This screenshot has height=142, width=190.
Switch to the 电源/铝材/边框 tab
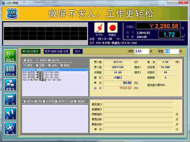point(56,51)
